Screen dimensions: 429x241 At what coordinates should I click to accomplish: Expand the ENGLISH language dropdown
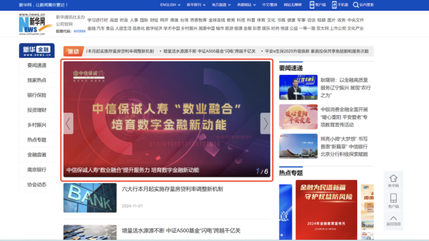[170, 5]
